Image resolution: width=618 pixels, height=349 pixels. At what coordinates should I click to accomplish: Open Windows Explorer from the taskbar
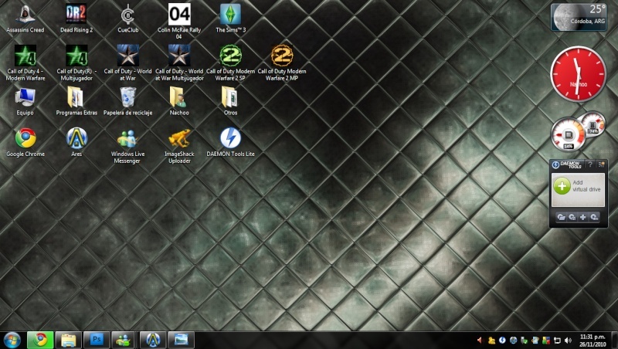click(x=69, y=340)
